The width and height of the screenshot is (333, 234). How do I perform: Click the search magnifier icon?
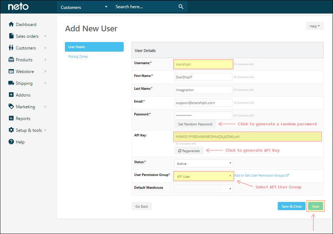click(181, 6)
